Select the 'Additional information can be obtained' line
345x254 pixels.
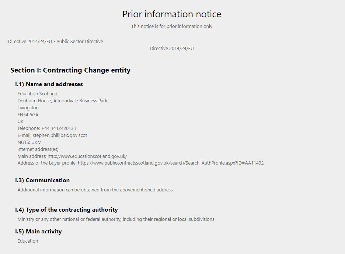tap(95, 190)
